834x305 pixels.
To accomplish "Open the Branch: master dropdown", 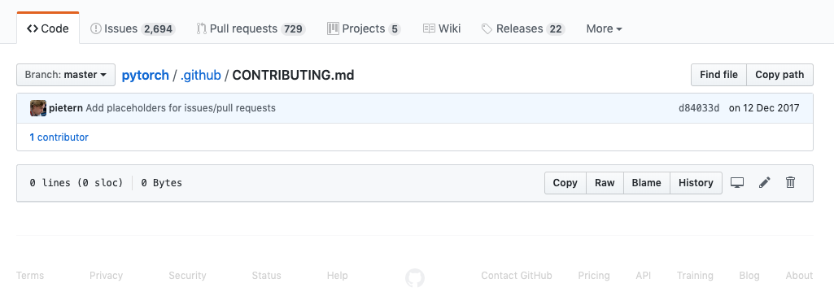I will coord(66,75).
